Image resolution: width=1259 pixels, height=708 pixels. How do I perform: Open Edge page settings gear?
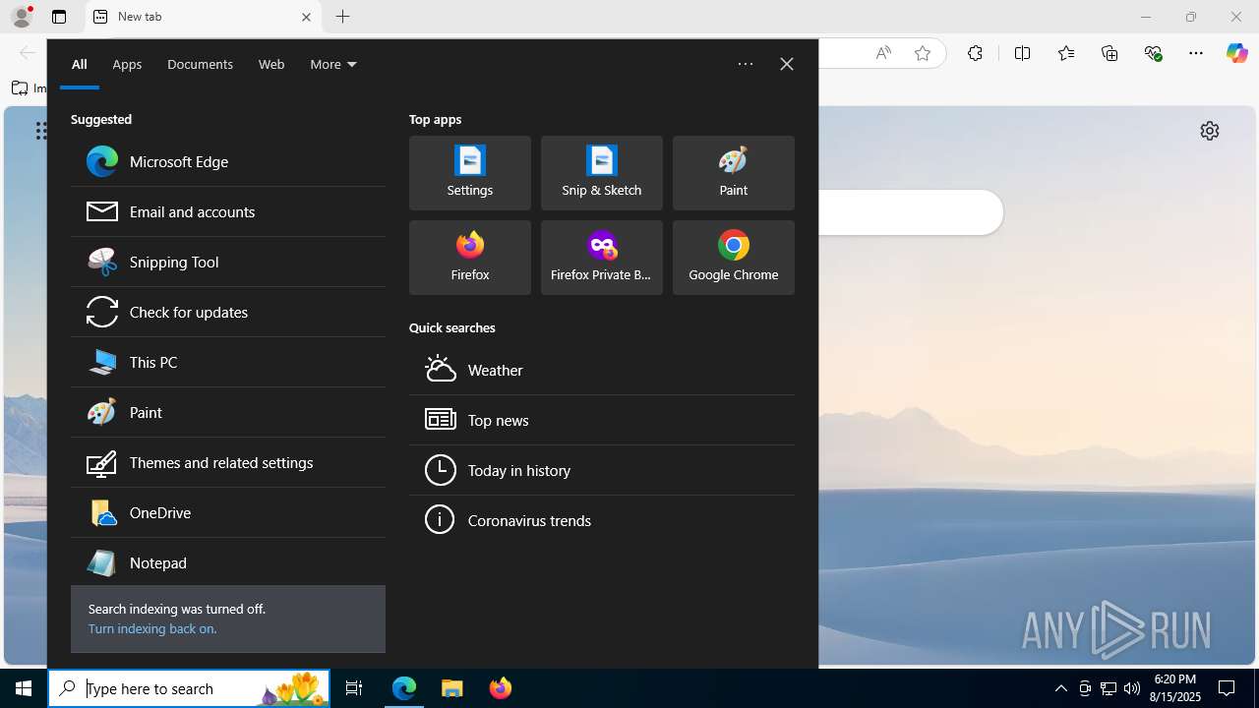1210,131
